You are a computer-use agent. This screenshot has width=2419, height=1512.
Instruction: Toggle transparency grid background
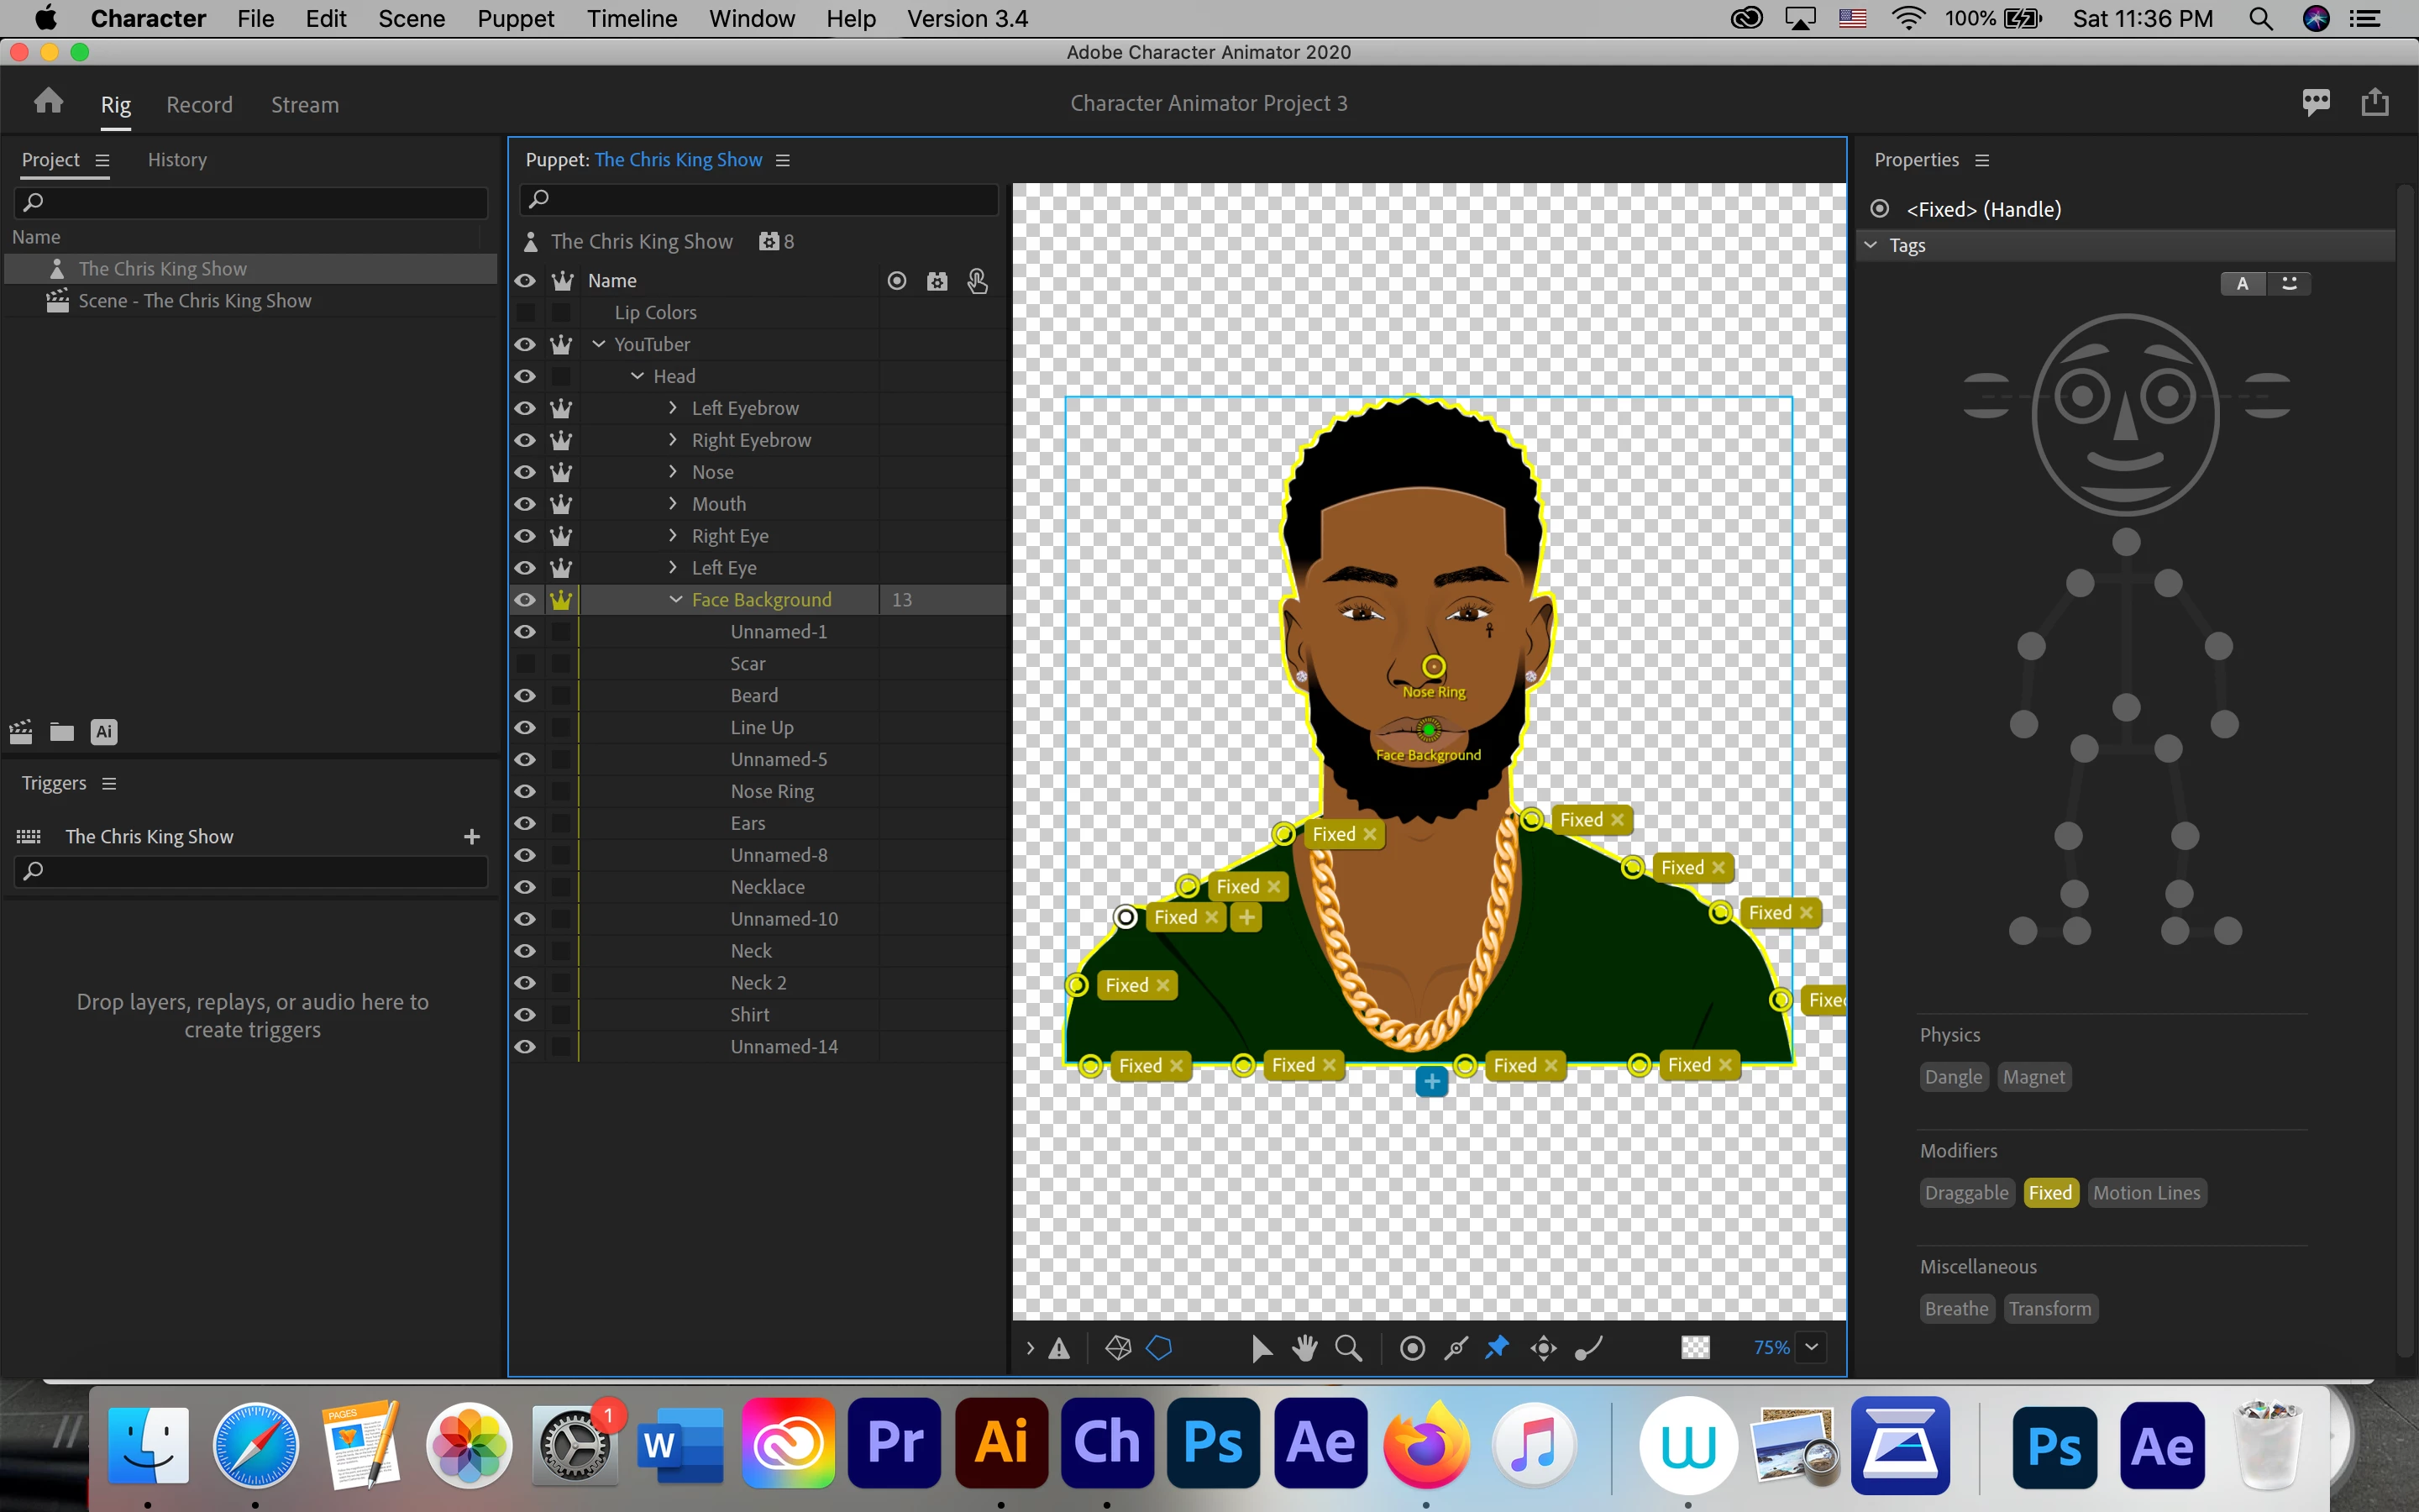pos(1695,1348)
